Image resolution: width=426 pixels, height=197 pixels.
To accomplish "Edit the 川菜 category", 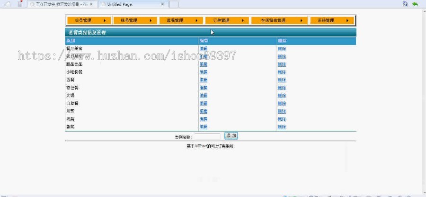I will coord(204,111).
